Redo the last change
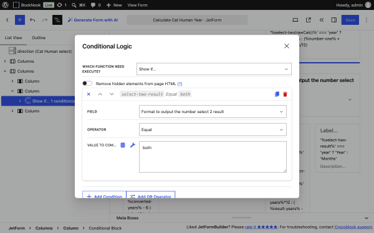The height and width of the screenshot is (233, 374). pyautogui.click(x=45, y=20)
